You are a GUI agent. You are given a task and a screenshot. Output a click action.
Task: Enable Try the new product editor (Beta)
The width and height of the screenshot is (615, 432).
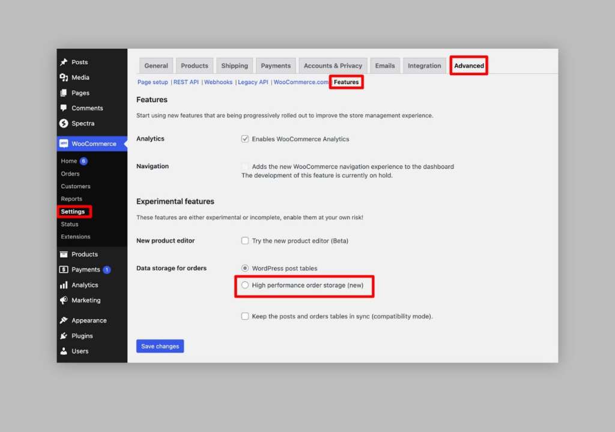pos(245,240)
